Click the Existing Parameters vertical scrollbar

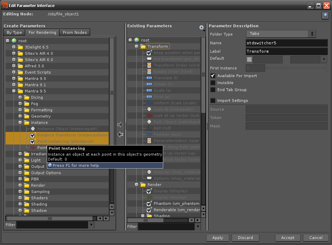click(203, 75)
